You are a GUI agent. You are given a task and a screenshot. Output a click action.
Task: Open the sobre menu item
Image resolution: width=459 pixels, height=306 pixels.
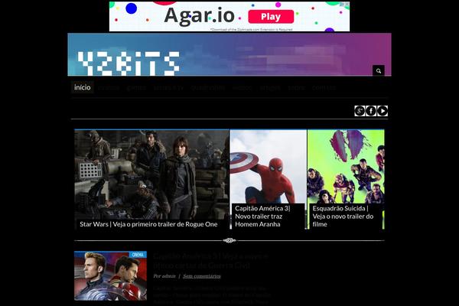(x=297, y=87)
